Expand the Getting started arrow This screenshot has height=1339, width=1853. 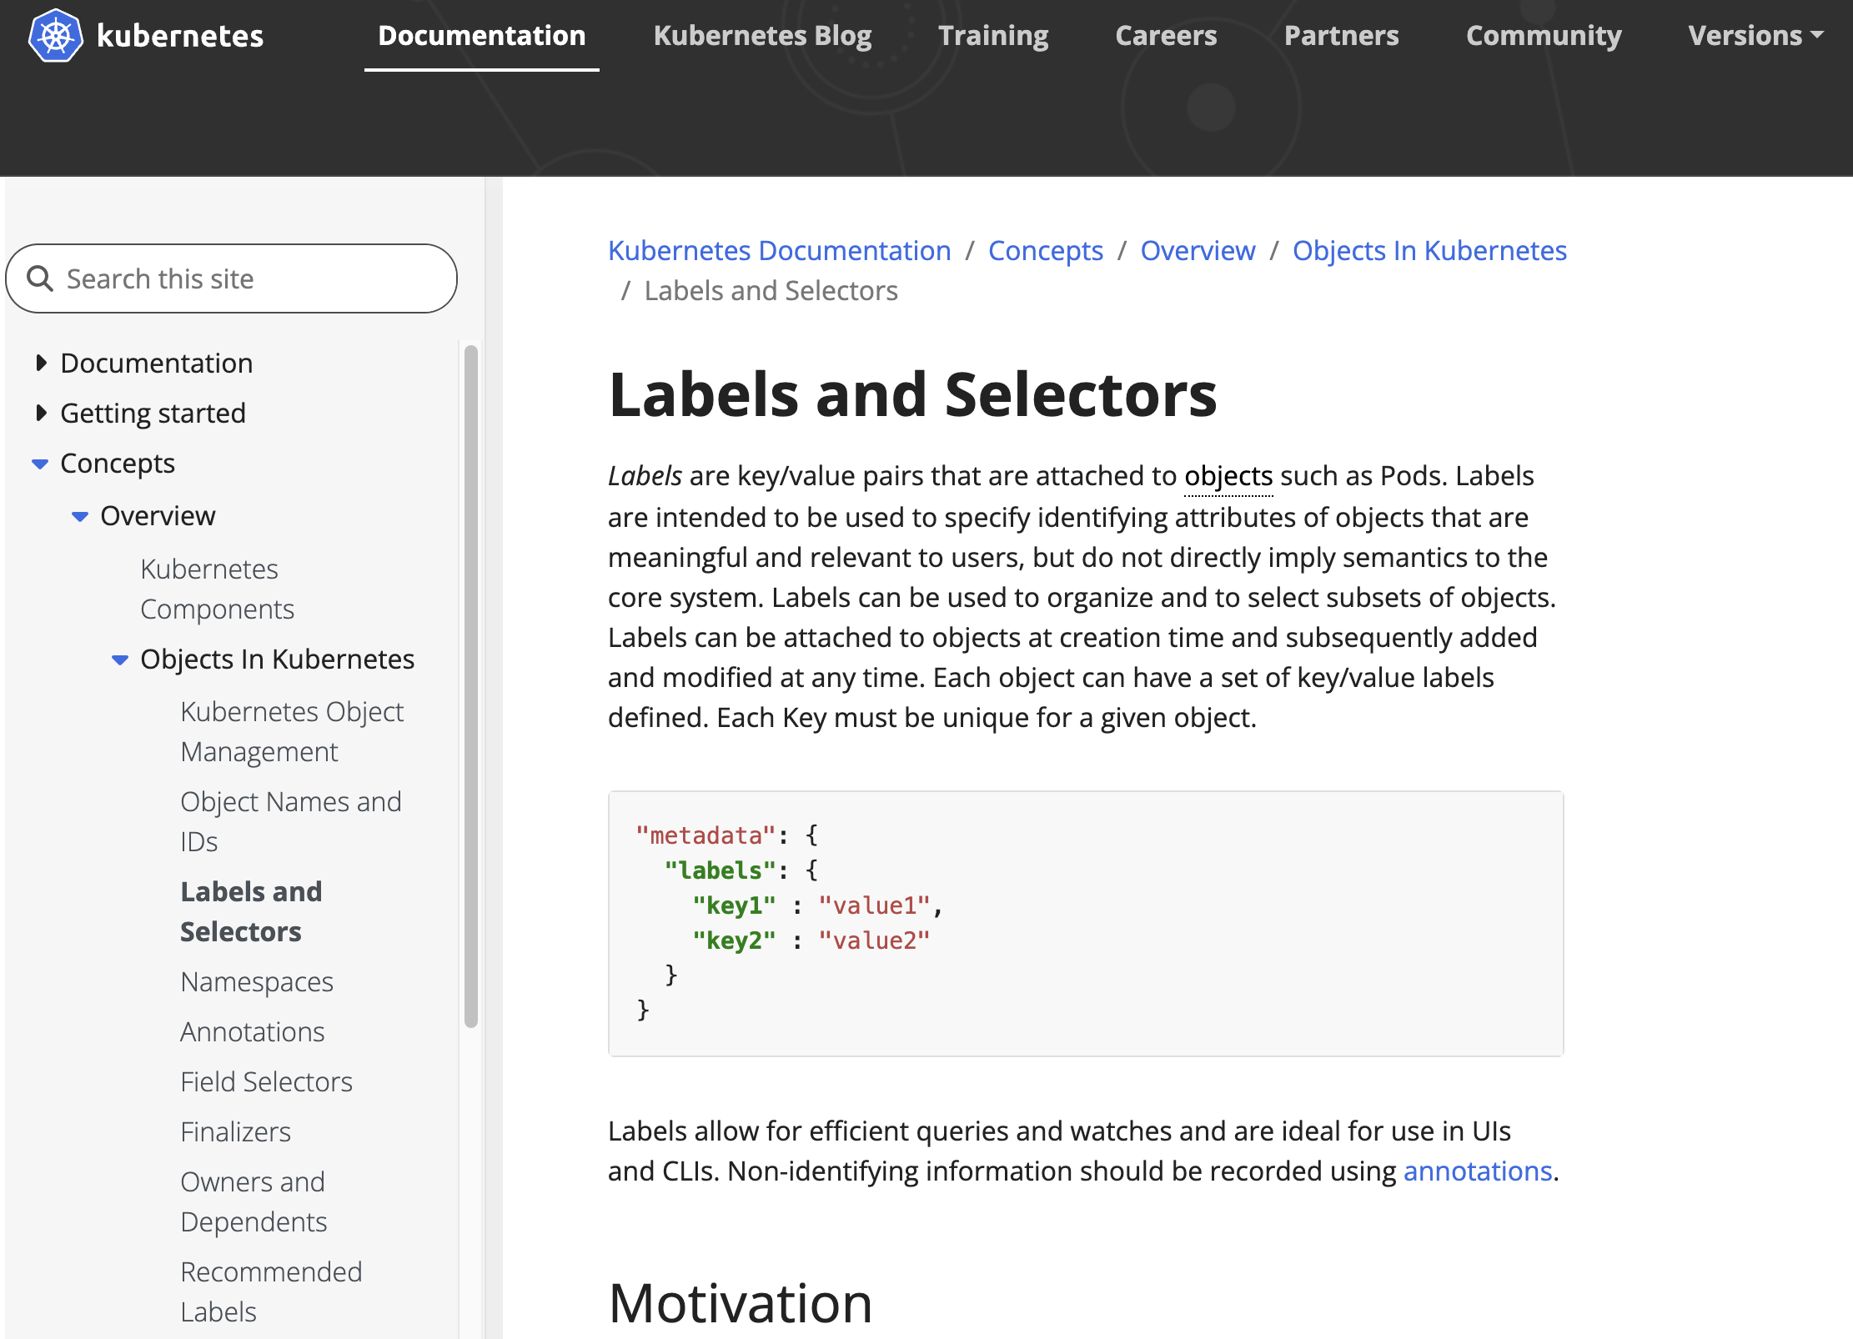(40, 413)
